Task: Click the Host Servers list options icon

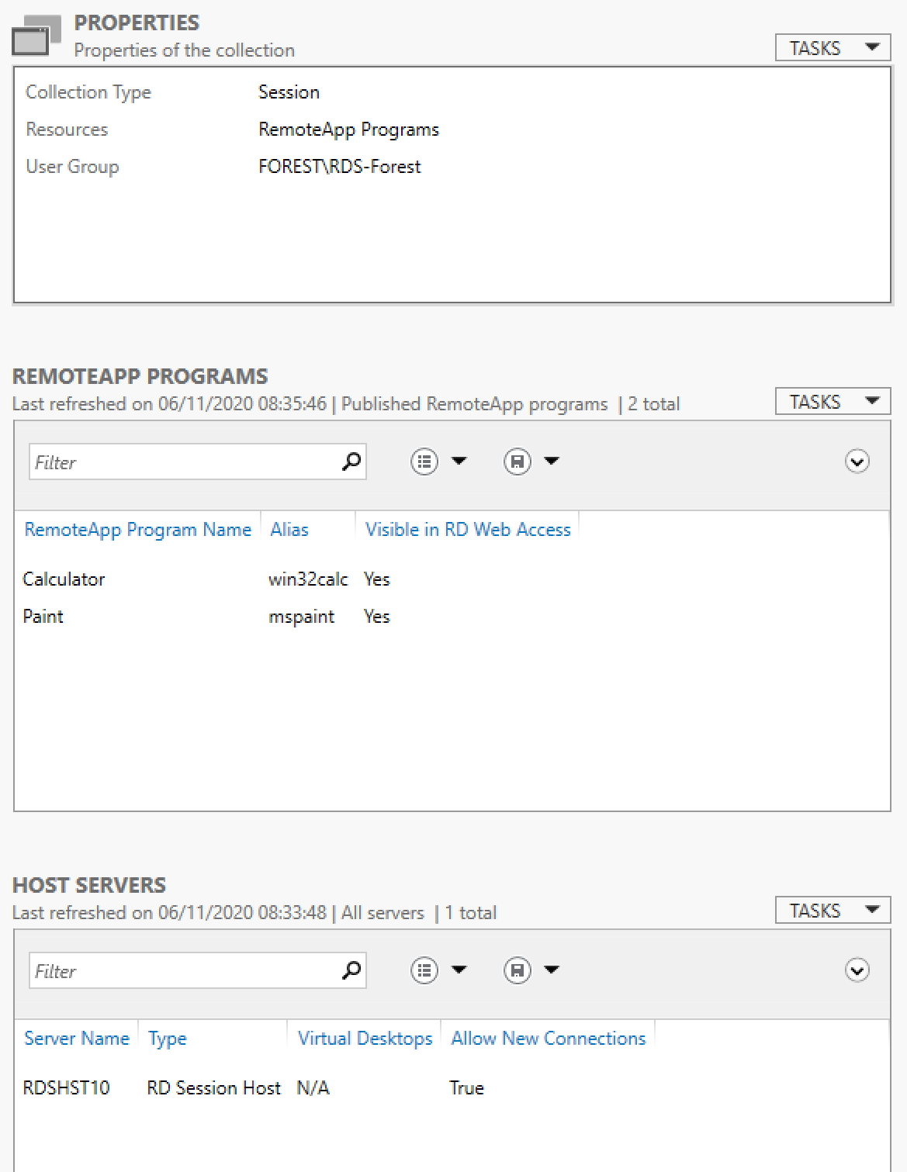Action: click(424, 970)
